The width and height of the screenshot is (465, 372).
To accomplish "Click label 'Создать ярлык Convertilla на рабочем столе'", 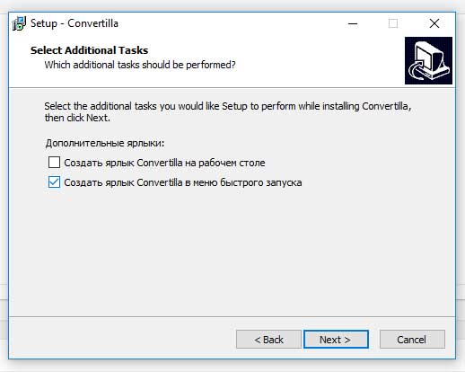I will pos(164,163).
